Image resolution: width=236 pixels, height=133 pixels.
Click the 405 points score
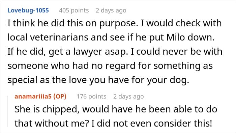point(74,10)
